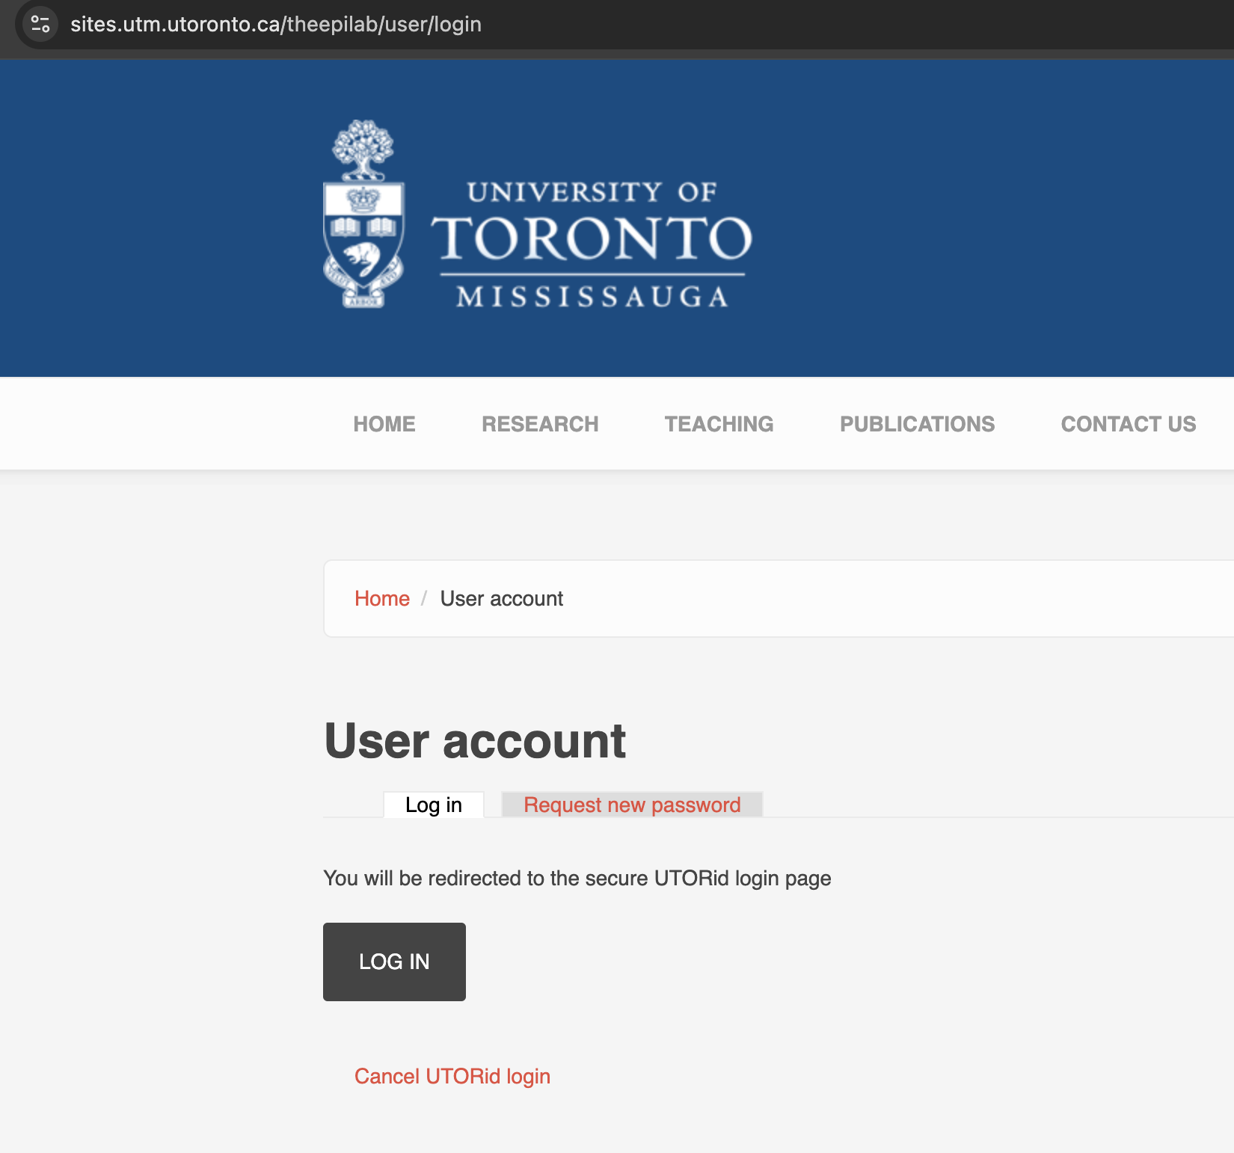Screen dimensions: 1234x1153
Task: Navigate to PUBLICATIONS
Action: click(x=917, y=424)
